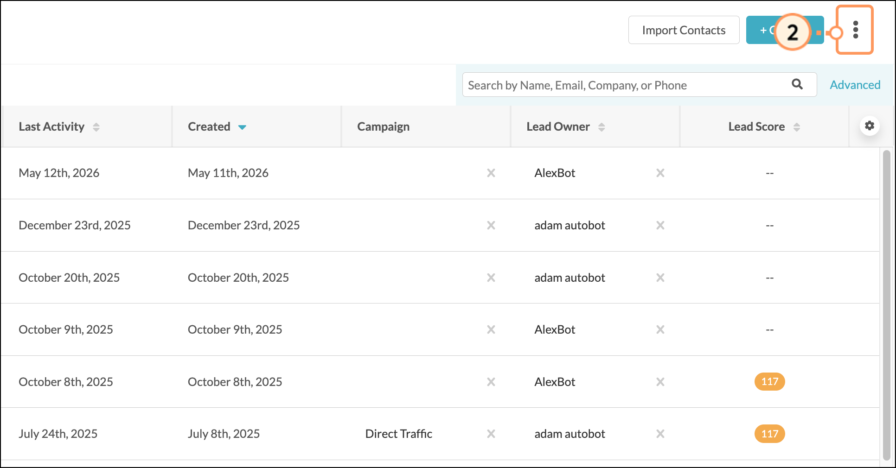The image size is (896, 468).
Task: Click the search magnifier icon
Action: click(797, 84)
